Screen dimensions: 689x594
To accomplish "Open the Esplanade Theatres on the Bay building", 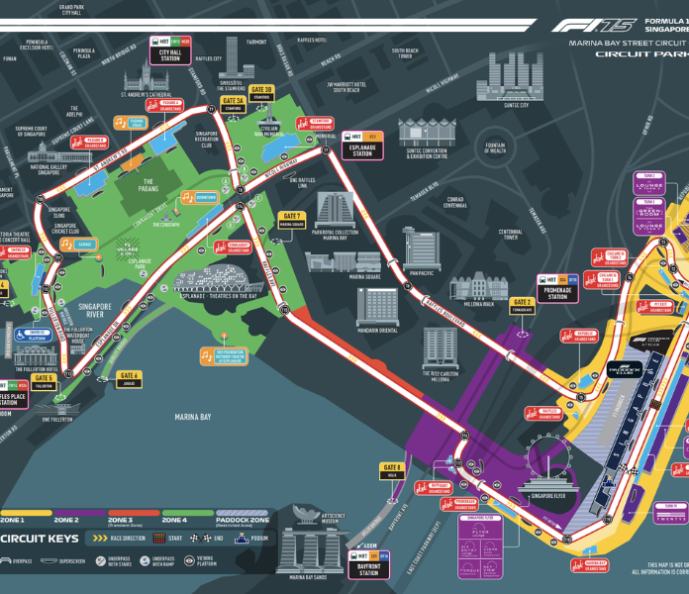I will 219,279.
